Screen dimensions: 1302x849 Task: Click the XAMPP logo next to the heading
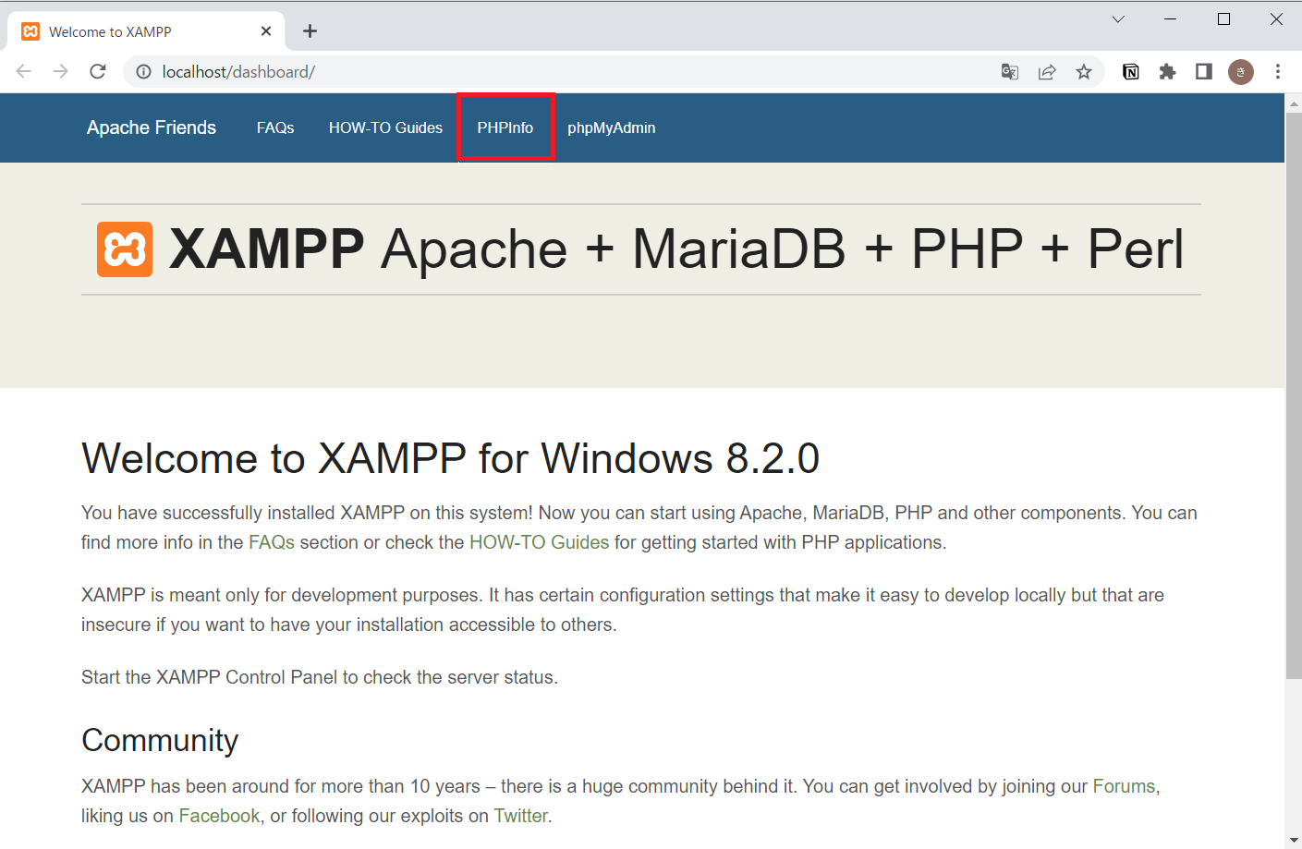[124, 249]
